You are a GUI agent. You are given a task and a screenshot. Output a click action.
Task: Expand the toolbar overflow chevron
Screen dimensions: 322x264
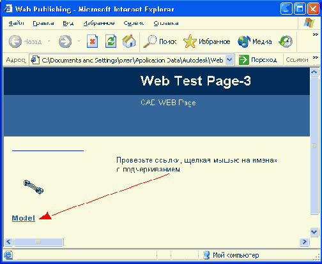[315, 34]
